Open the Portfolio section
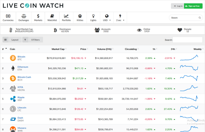205x132 pixels. click(x=66, y=18)
